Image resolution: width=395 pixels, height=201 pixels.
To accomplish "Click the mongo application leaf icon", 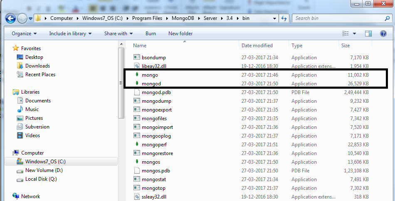I will (x=136, y=75).
